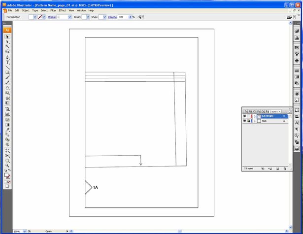Open the Brush dropdown
This screenshot has width=303, height=234.
tap(88, 17)
